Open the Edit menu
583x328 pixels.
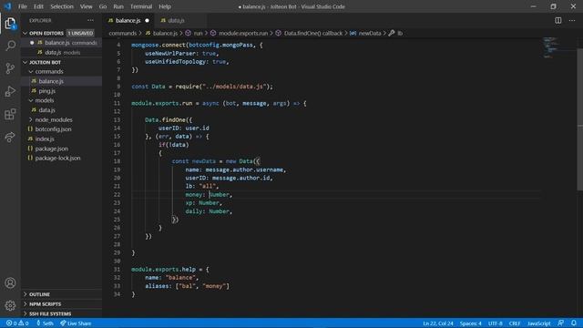(x=38, y=6)
